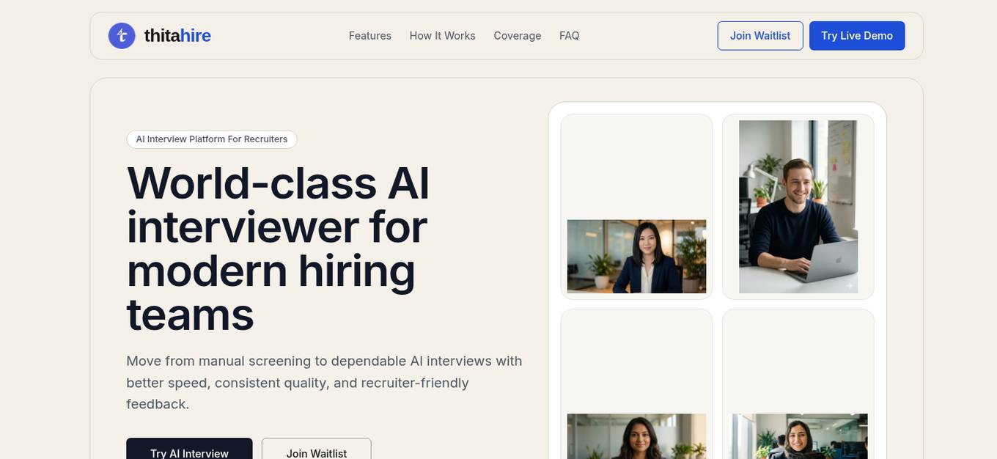Launch Try Live Demo from header
997x459 pixels.
(x=857, y=36)
